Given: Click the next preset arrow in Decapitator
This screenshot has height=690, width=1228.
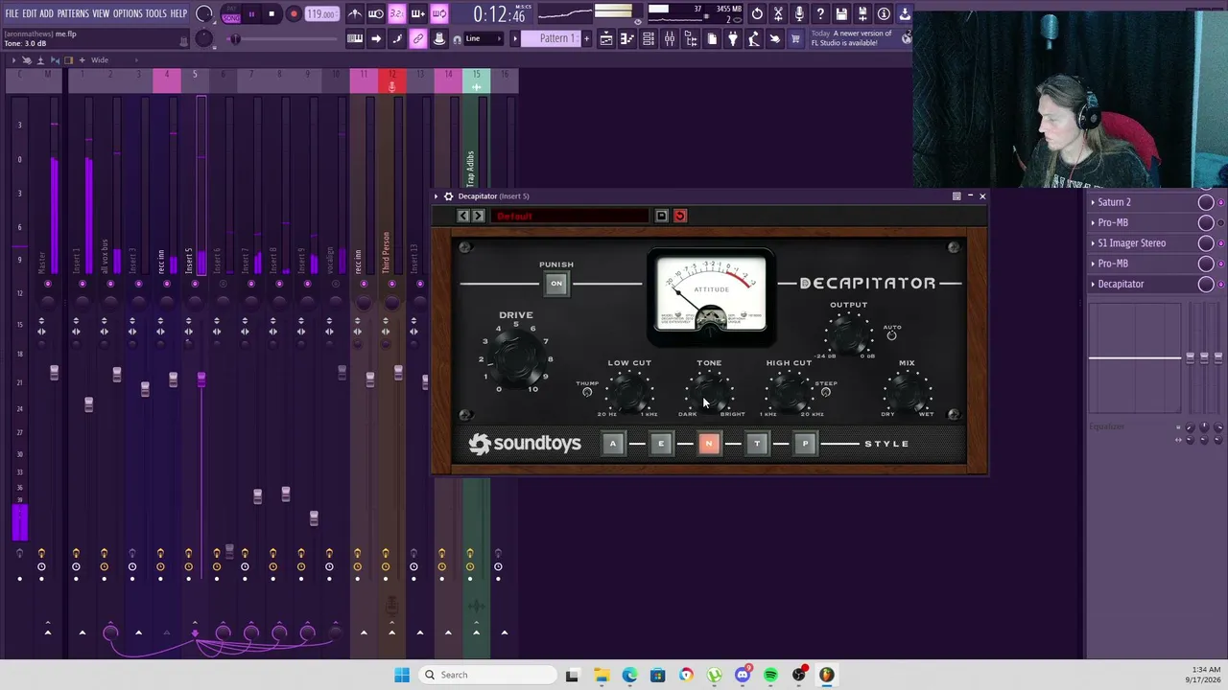Looking at the screenshot, I should click(x=479, y=216).
